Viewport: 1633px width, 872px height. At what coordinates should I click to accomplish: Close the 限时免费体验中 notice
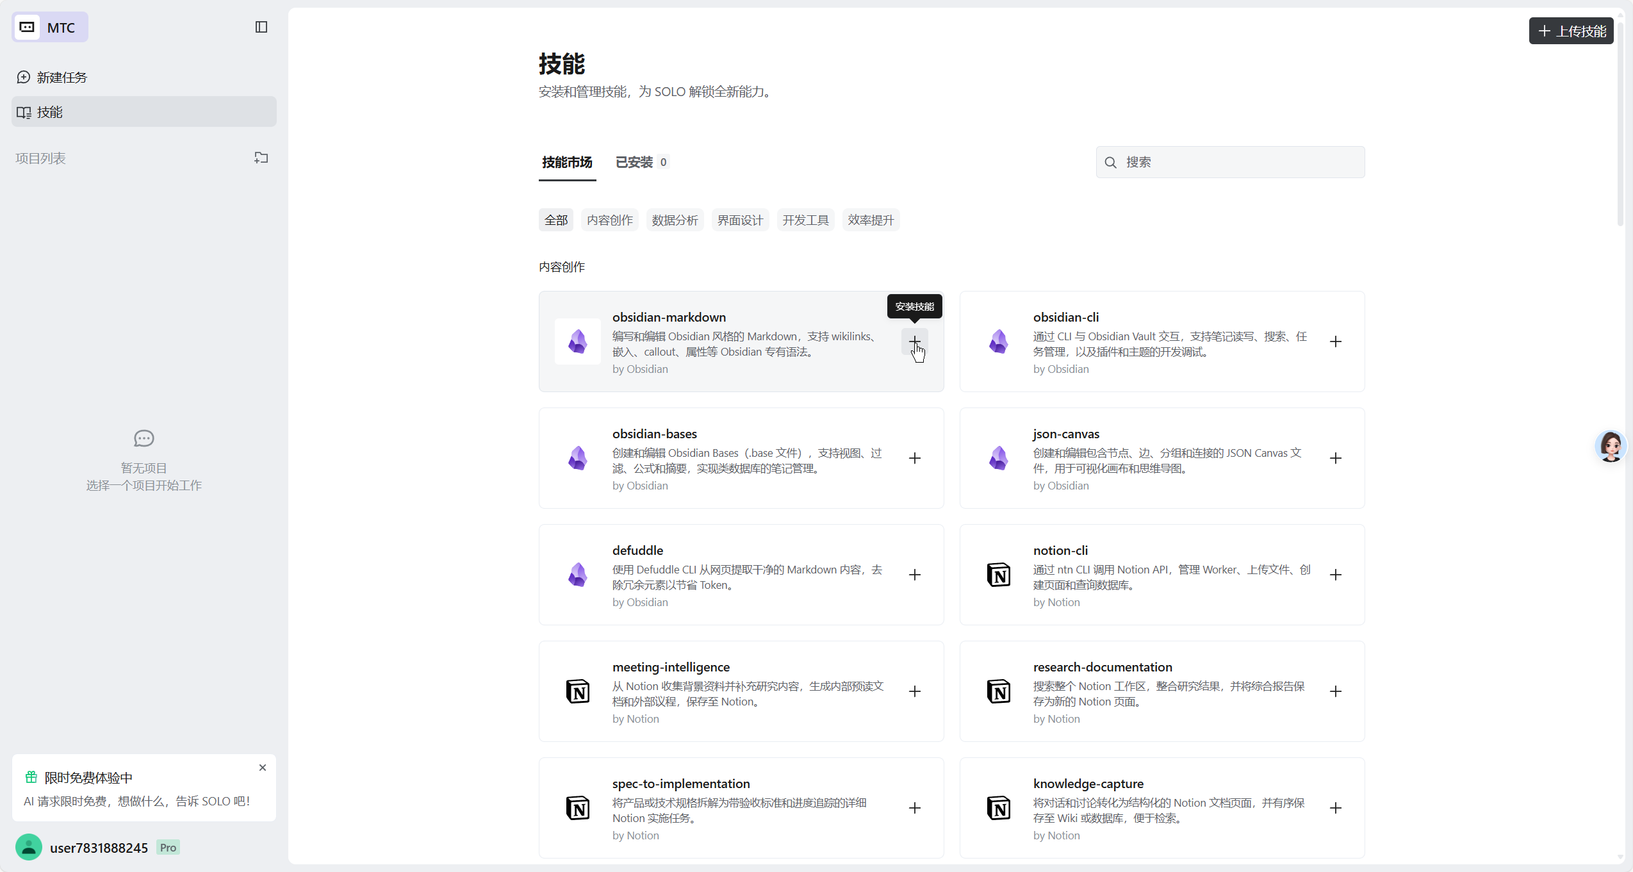[262, 768]
